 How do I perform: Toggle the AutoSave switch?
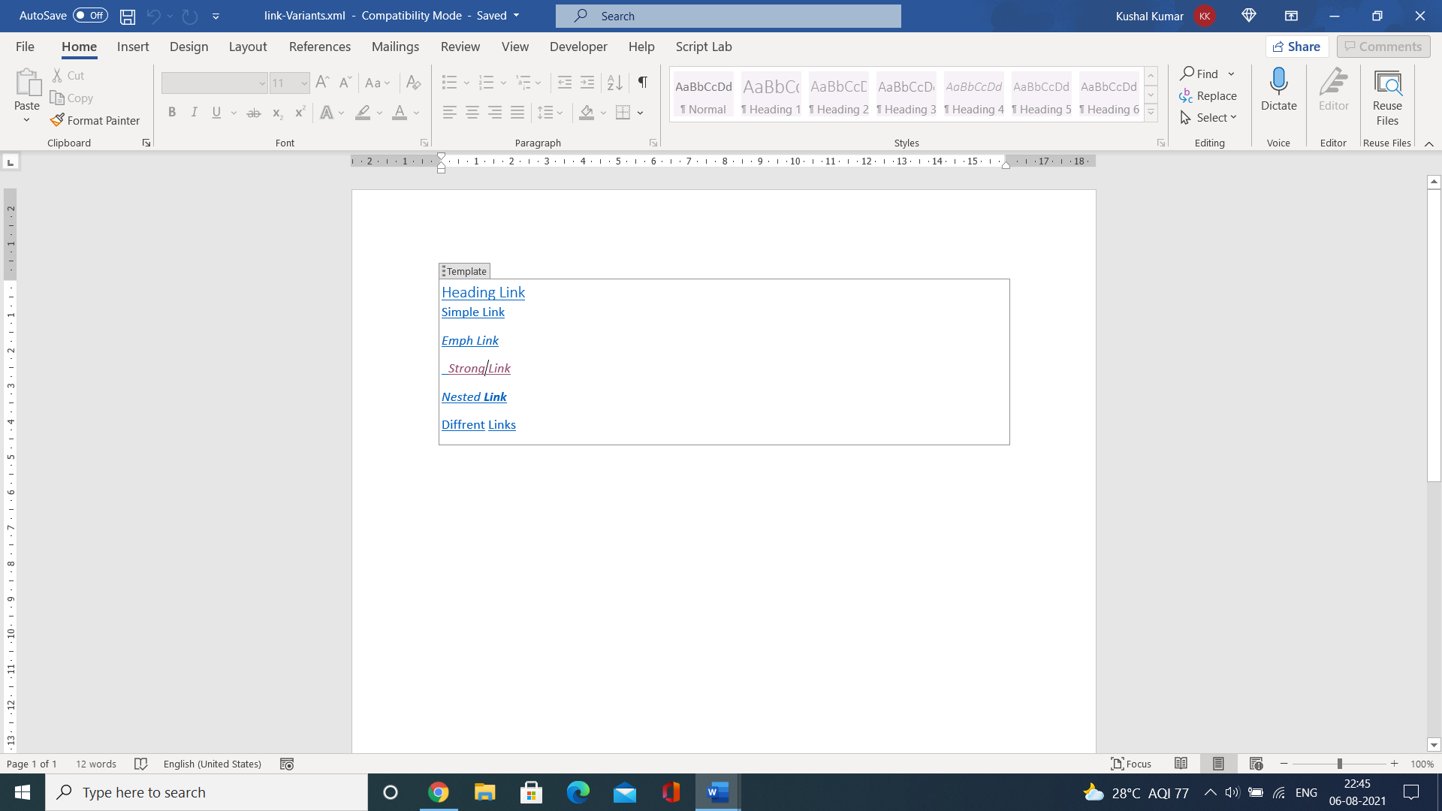coord(90,16)
